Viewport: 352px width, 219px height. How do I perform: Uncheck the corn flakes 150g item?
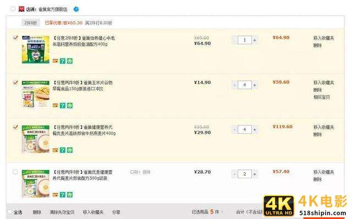click(x=15, y=82)
